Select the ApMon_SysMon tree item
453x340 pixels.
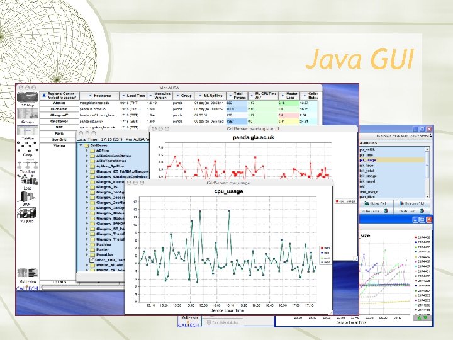[x=109, y=166]
